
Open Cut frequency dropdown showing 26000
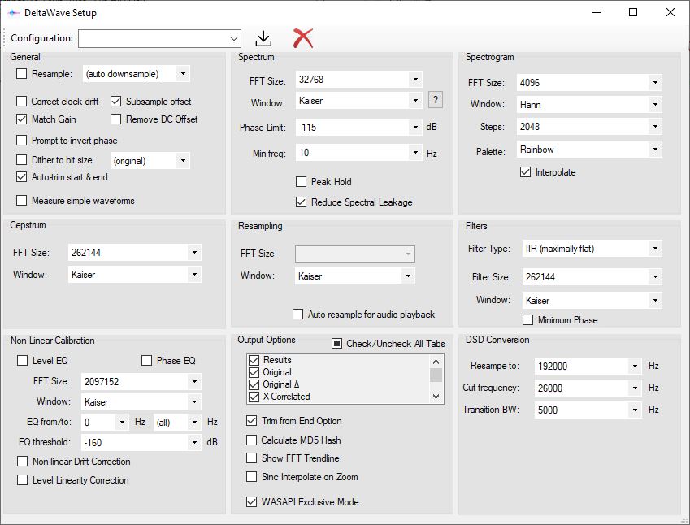click(x=588, y=388)
